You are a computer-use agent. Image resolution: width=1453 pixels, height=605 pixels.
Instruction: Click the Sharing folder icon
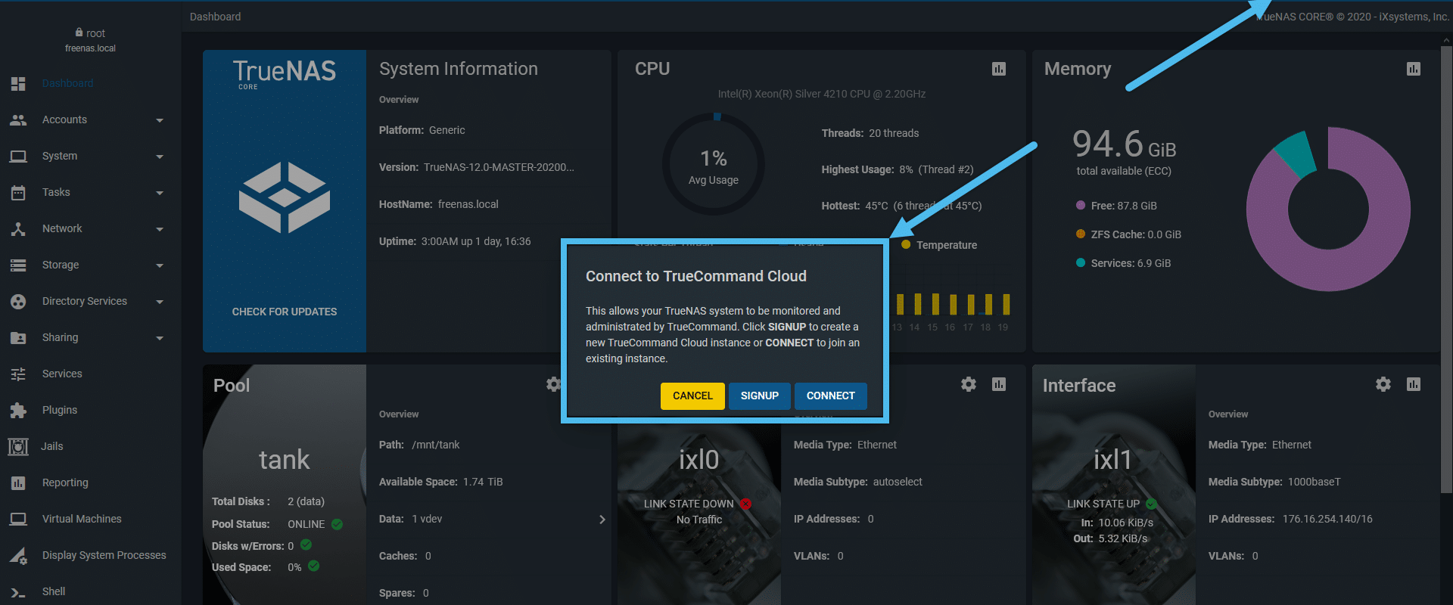tap(18, 337)
